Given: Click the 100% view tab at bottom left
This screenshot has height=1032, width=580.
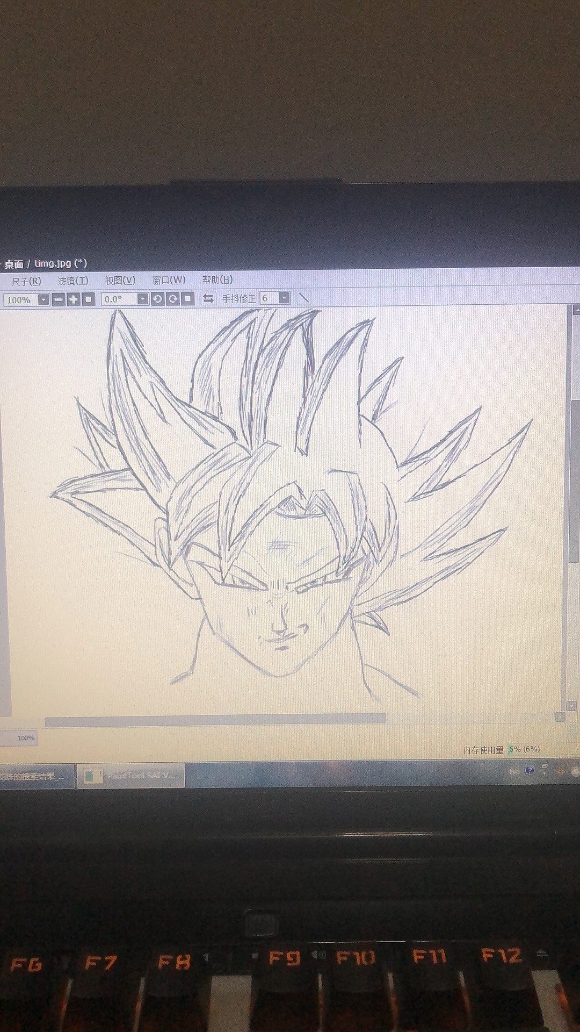Looking at the screenshot, I should pos(19,738).
